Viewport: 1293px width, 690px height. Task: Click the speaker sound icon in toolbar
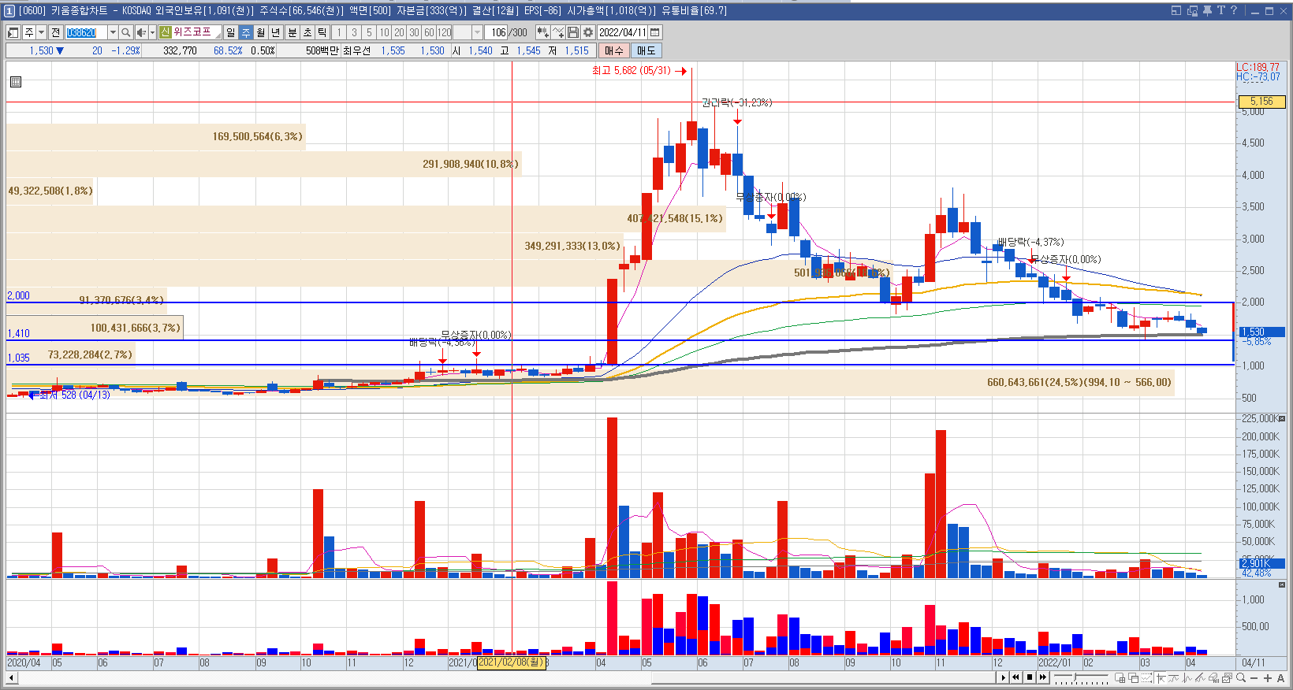(141, 32)
